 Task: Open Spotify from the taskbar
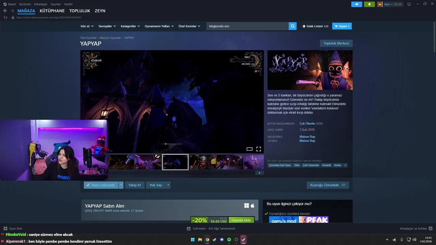[229, 240]
